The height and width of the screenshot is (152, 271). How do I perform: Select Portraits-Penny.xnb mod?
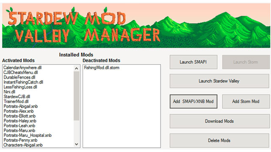(20, 140)
